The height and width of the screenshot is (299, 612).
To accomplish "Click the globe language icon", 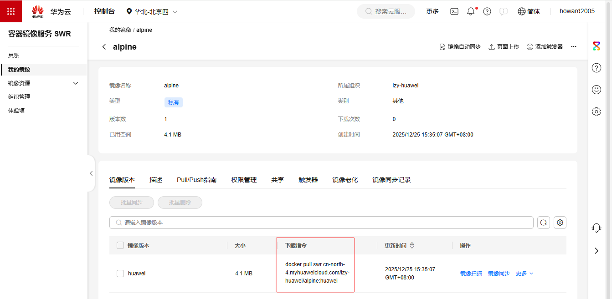I will (522, 11).
